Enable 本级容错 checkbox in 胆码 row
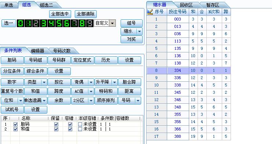The width and height of the screenshot is (272, 144). coord(80,124)
